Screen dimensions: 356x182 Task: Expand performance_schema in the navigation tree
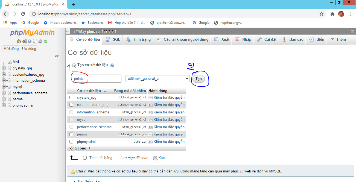coord(4,93)
